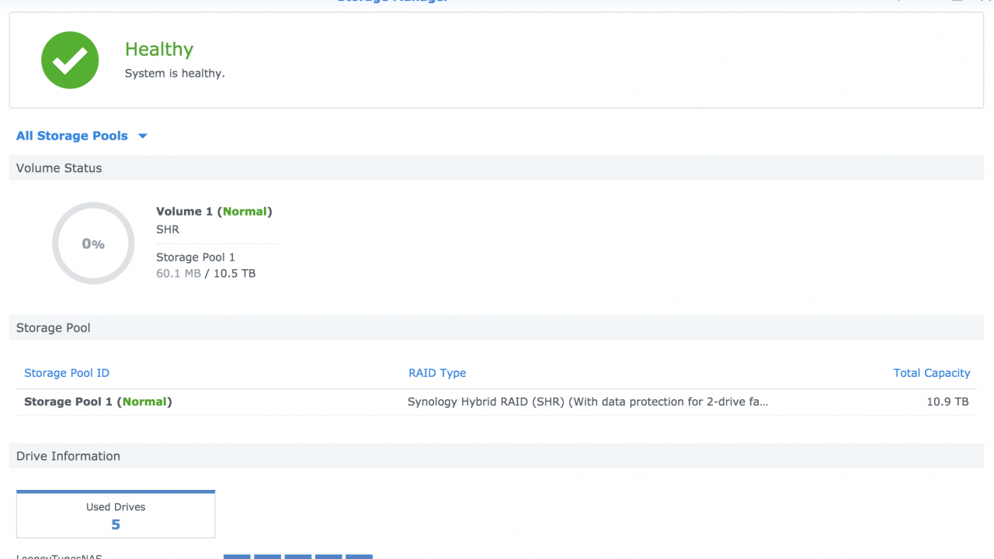Sort by the RAID Type column

(x=437, y=373)
